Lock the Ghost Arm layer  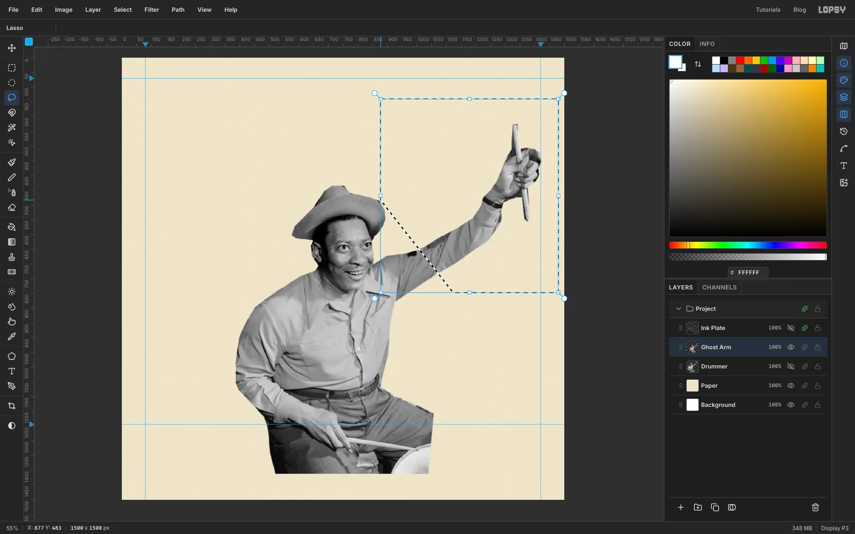click(818, 347)
